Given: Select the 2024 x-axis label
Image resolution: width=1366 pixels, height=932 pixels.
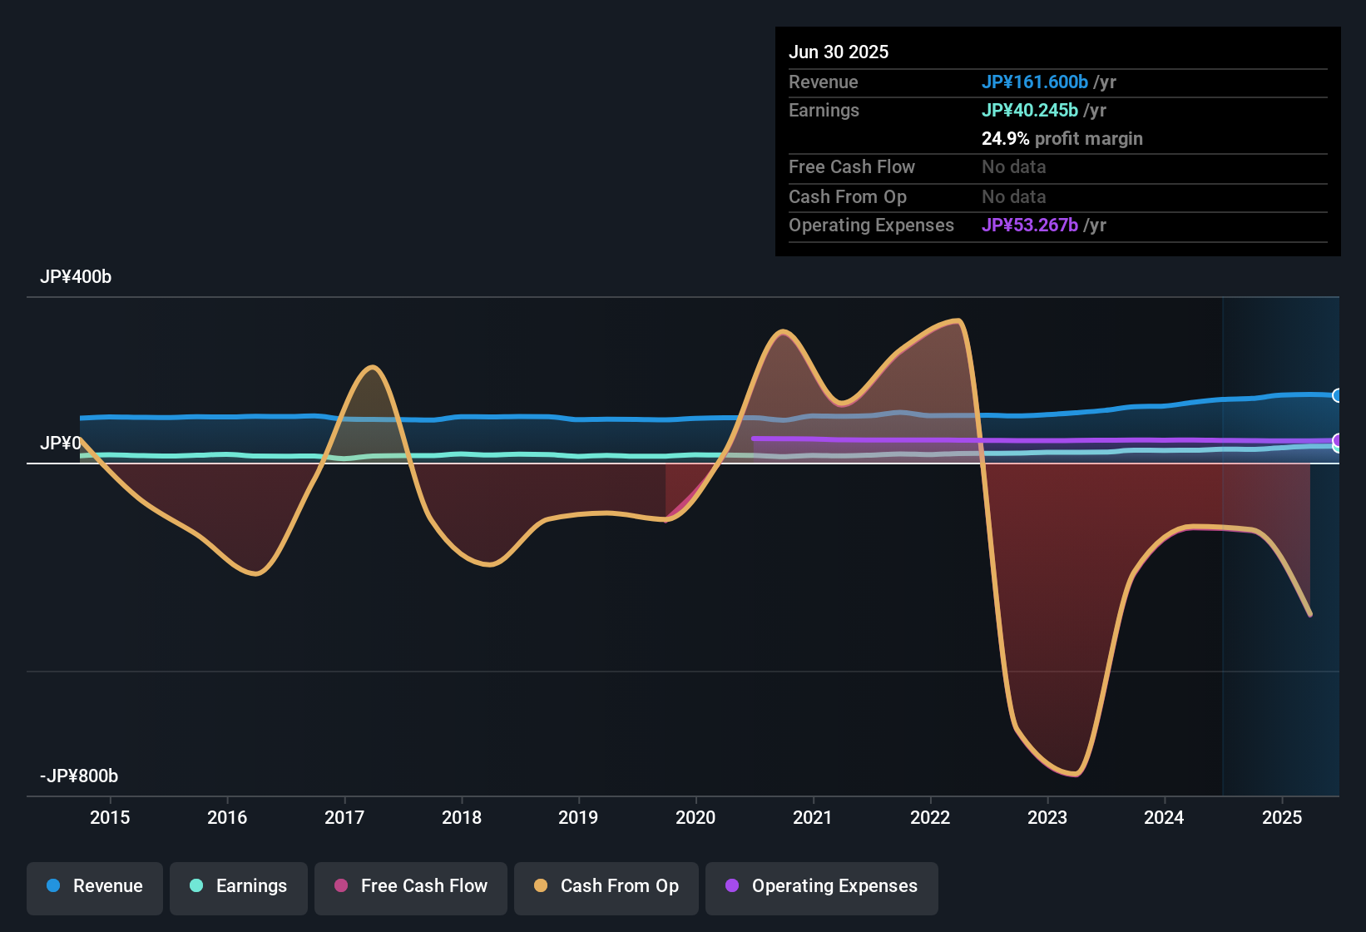Looking at the screenshot, I should click(x=1164, y=817).
